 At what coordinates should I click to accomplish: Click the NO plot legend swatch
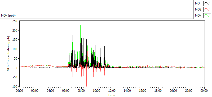207,3
